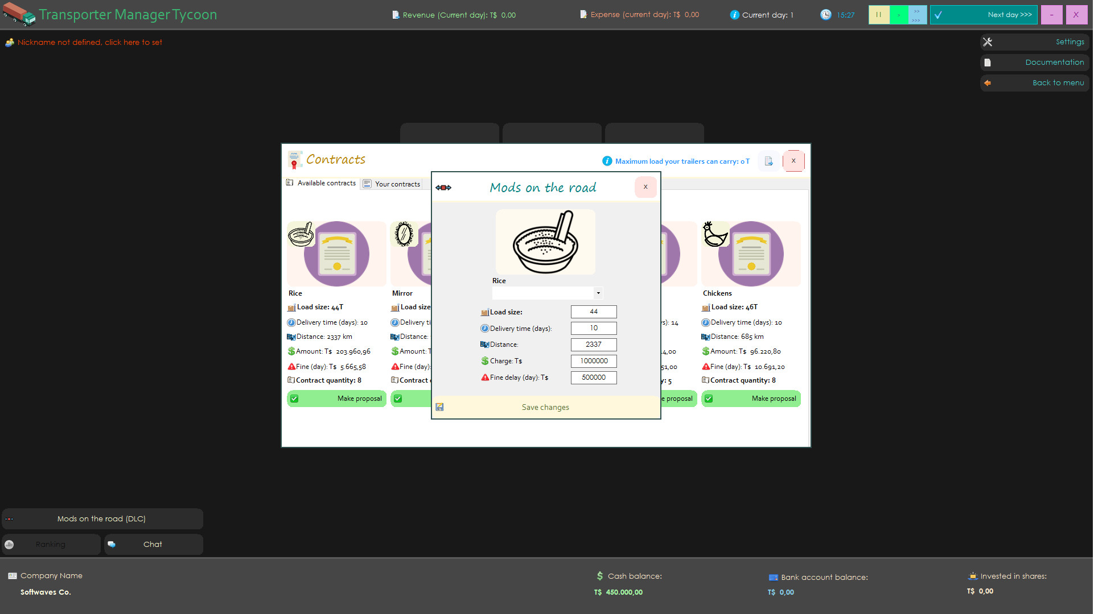Open the Chat panel
The image size is (1094, 614).
153,544
